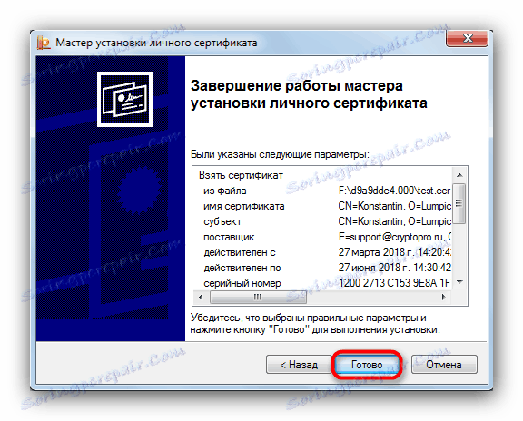Select the 'действителен с' label
Image resolution: width=523 pixels, height=421 pixels.
point(240,252)
